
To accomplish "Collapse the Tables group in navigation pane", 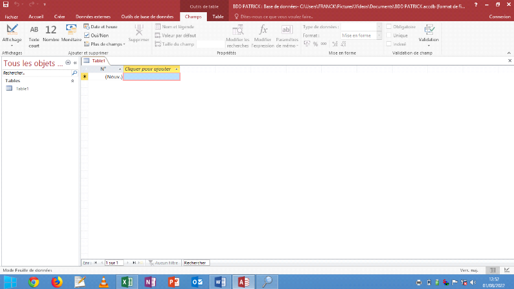I will [x=72, y=81].
